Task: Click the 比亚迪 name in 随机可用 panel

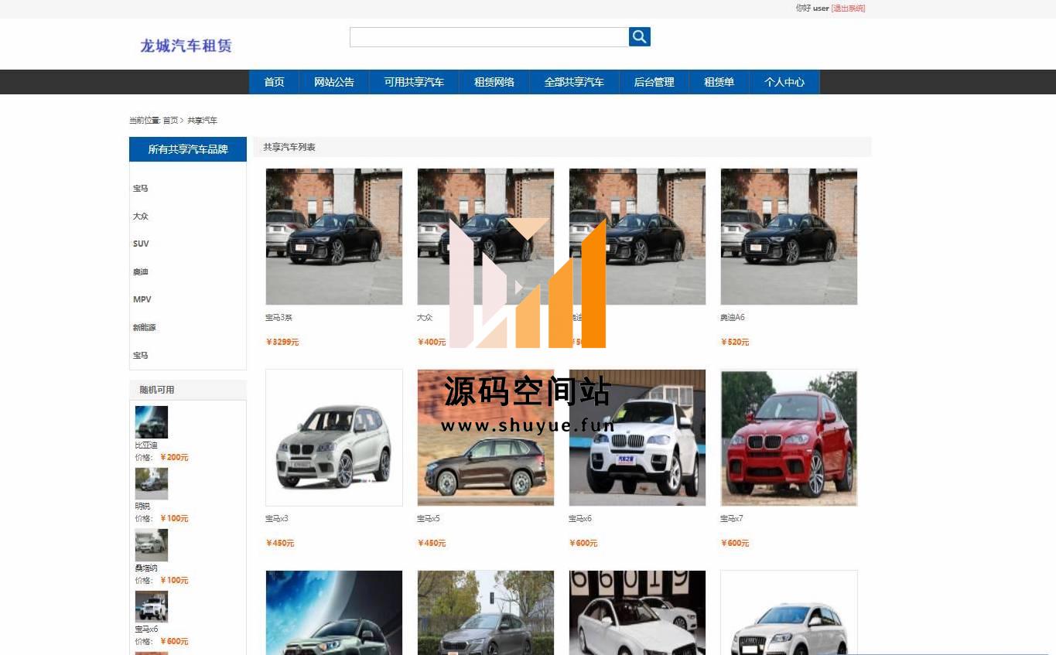Action: pyautogui.click(x=146, y=445)
